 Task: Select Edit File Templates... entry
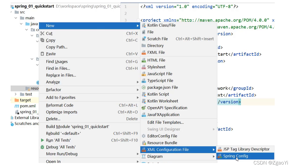pyautogui.click(x=179, y=122)
